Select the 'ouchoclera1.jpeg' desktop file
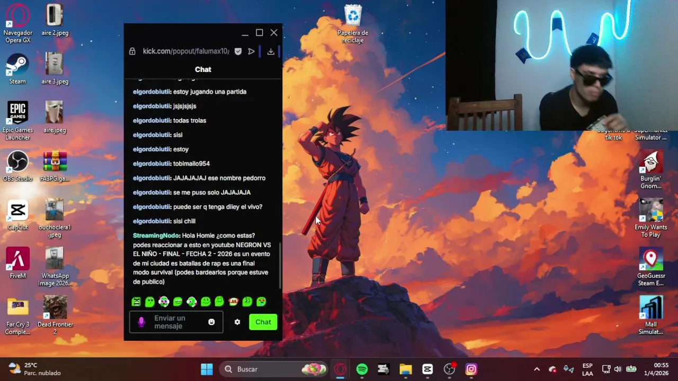 [55, 219]
